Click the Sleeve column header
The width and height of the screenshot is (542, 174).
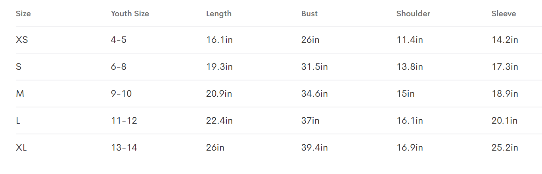tap(504, 13)
